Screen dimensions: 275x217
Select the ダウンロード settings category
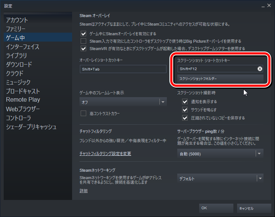pos(38,65)
